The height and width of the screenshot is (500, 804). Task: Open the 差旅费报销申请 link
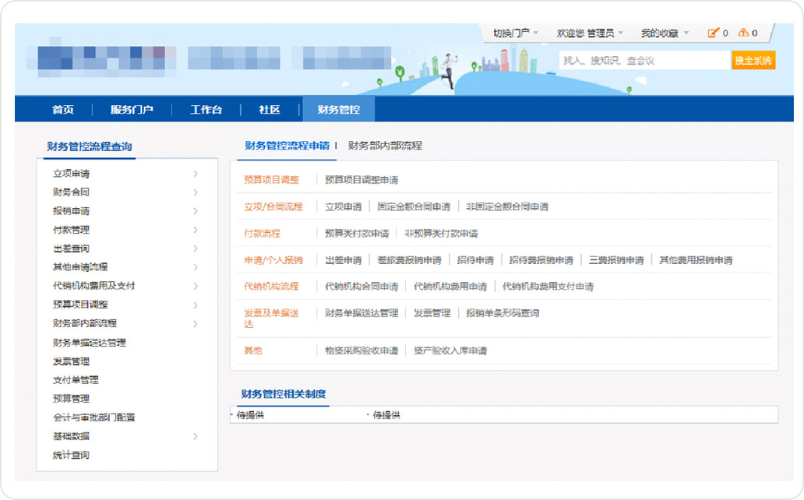pyautogui.click(x=409, y=260)
